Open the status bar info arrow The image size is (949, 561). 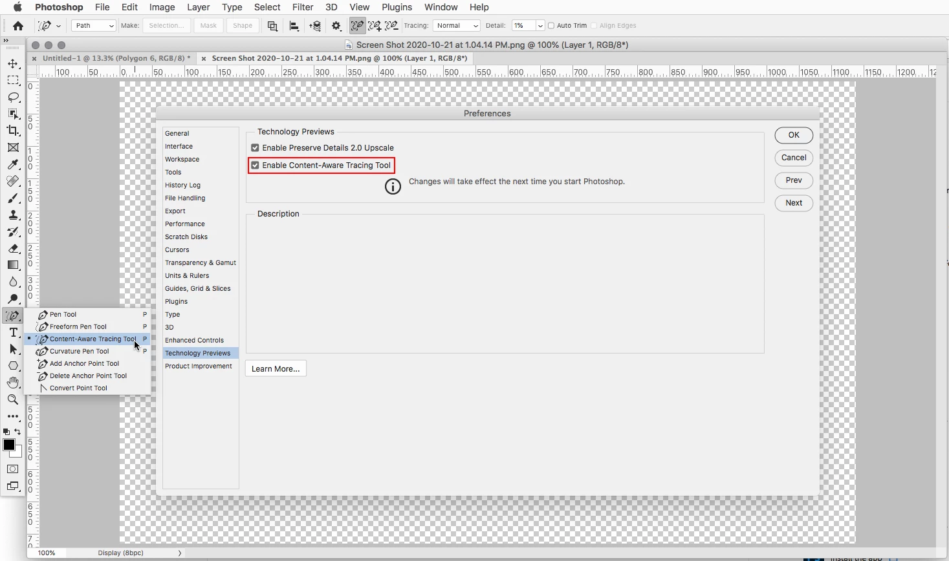[x=180, y=553]
